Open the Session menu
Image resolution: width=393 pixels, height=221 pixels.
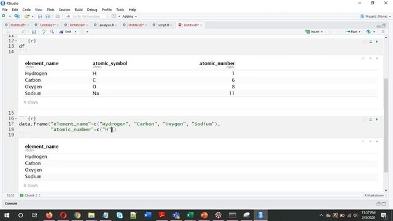[64, 10]
